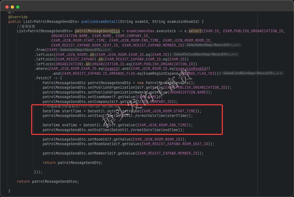The width and height of the screenshot is (294, 197).
Task: Close the window with the red button
Action: coord(7,7)
